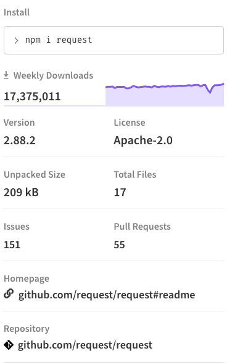Viewport: 240px width, 364px height.
Task: Click the Install section heading
Action: [17, 12]
